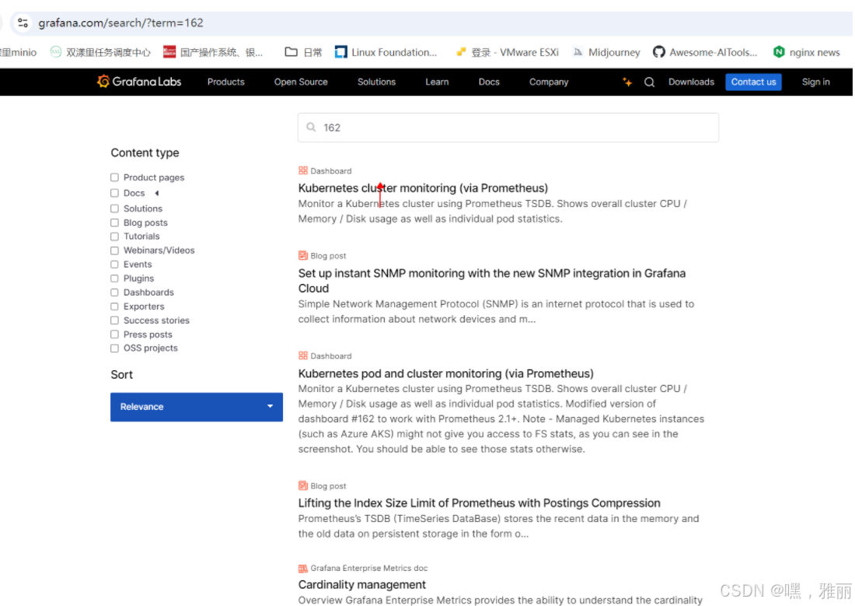855x606 pixels.
Task: Check the OSS projects filter
Action: [x=114, y=349]
